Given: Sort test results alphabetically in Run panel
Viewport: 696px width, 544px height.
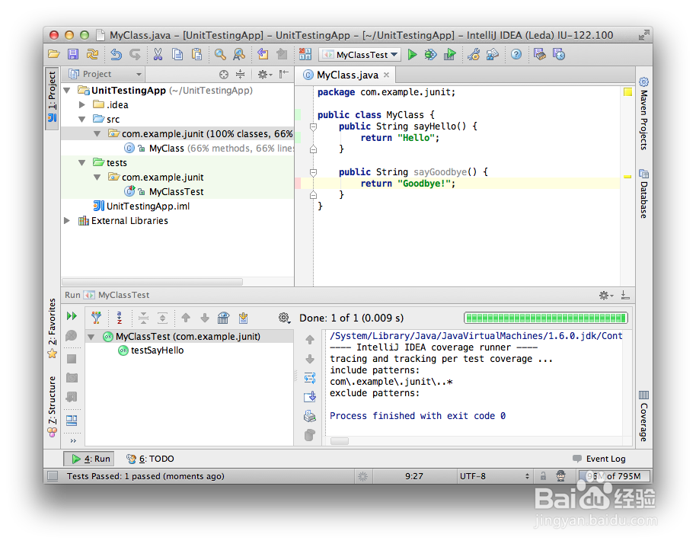Looking at the screenshot, I should coord(118,316).
